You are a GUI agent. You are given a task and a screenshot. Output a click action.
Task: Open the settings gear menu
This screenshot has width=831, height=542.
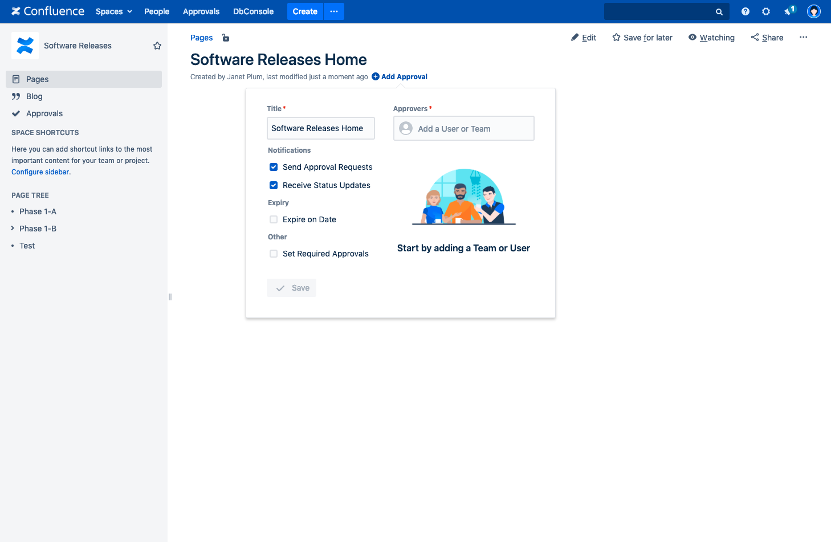point(766,11)
